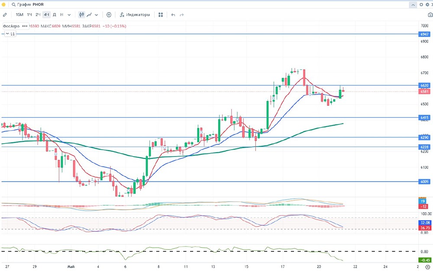Click the 6620 price level label
The height and width of the screenshot is (271, 433).
(424, 85)
